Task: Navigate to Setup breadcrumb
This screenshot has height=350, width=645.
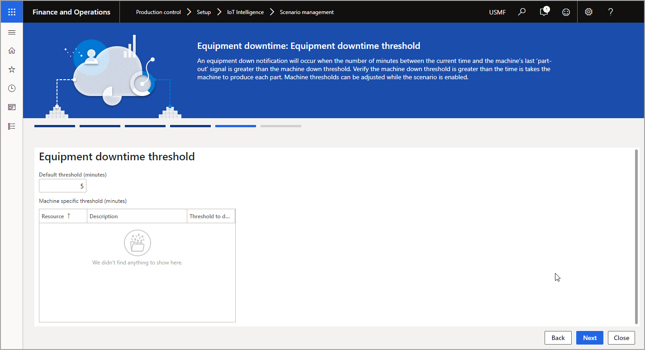Action: (x=204, y=12)
